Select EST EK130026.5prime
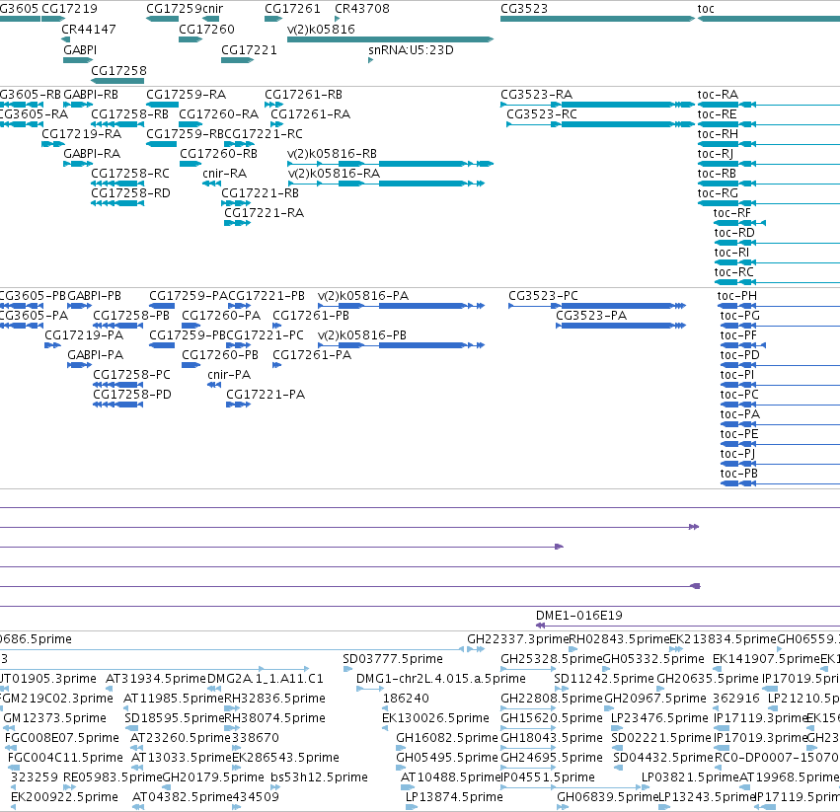The image size is (840, 812). [435, 718]
